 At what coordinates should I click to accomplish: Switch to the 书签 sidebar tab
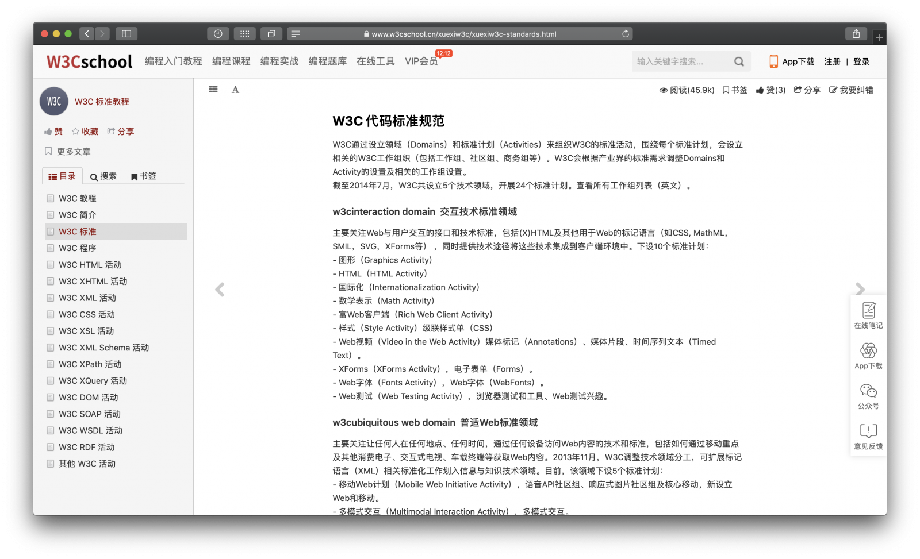click(x=144, y=176)
